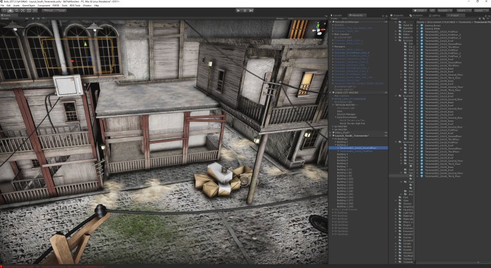The height and width of the screenshot is (268, 491).
Task: Select the Rotate tool in toolbar
Action: coord(17,10)
